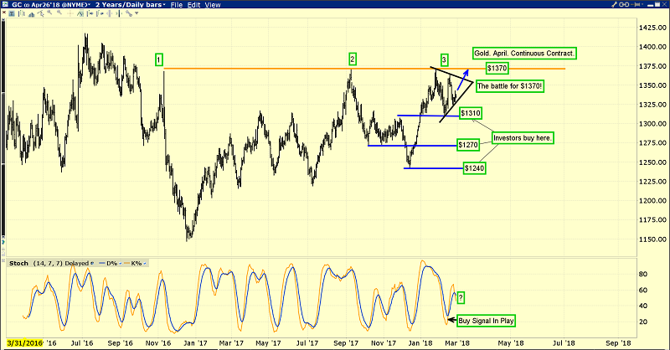Screen dimensions: 670x350
Task: Select the green question mark marker on stochastic
Action: 462,296
